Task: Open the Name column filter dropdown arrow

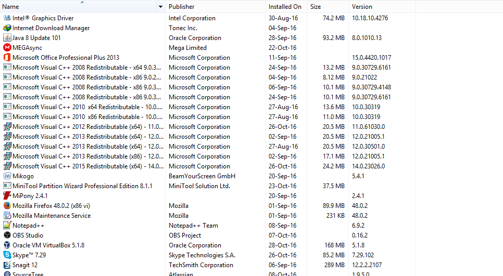Action: pyautogui.click(x=160, y=7)
